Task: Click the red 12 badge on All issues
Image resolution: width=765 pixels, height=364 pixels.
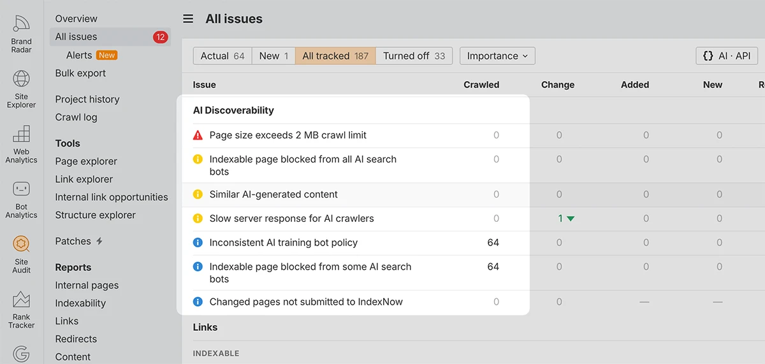Action: tap(160, 37)
